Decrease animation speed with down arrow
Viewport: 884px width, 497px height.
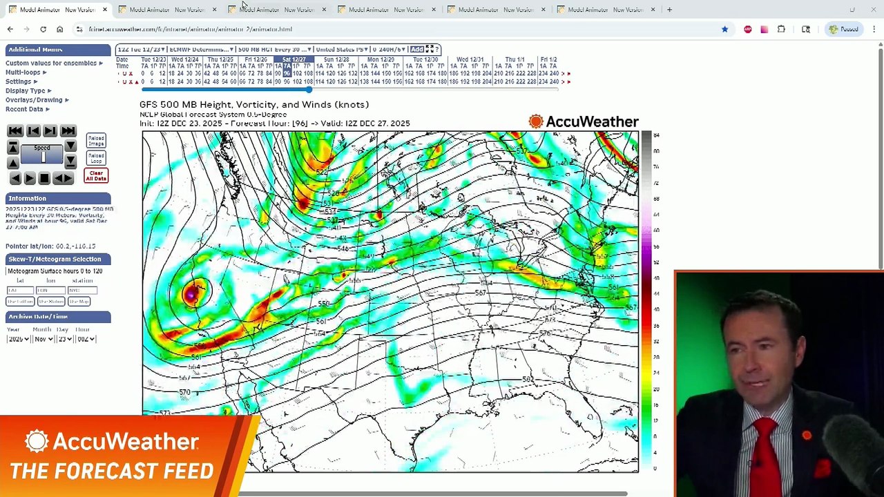click(x=70, y=147)
